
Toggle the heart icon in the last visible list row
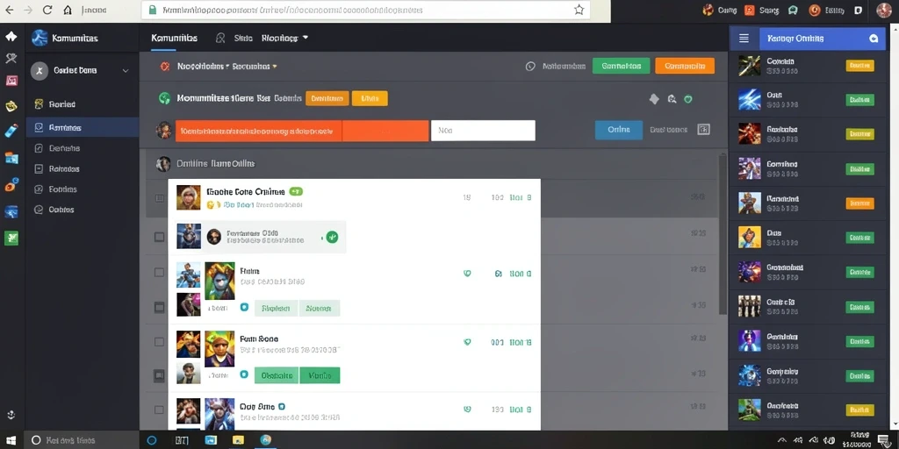click(x=467, y=410)
